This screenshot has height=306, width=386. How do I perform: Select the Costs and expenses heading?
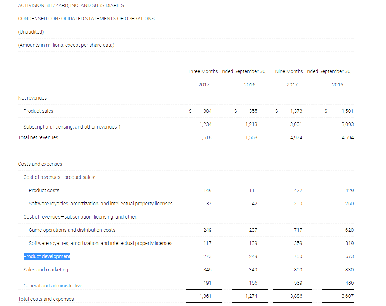(40, 164)
